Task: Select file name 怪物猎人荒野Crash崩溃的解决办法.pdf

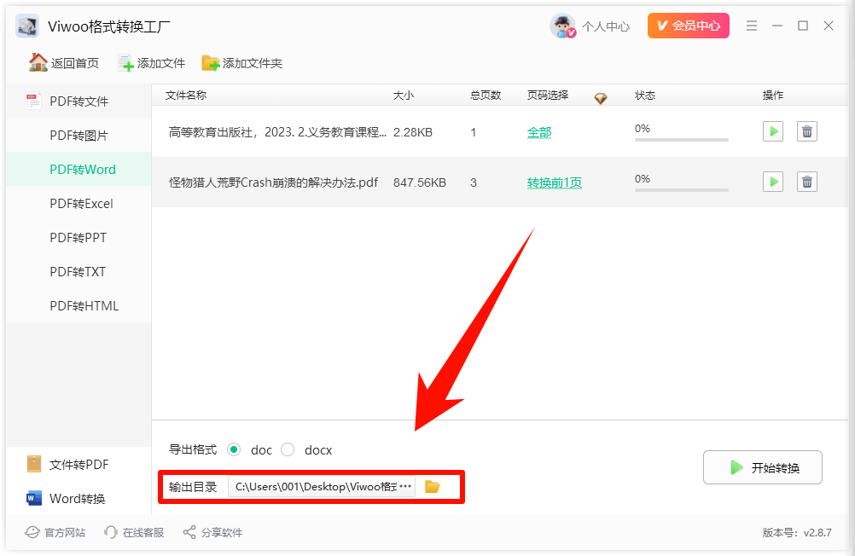Action: coord(273,182)
